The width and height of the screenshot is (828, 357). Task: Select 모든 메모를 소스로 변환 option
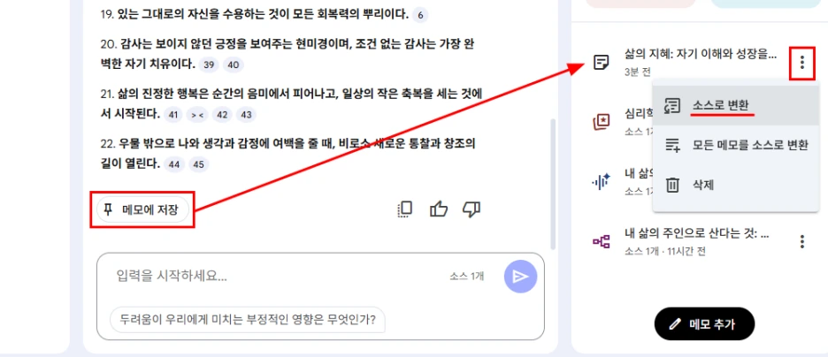click(x=736, y=146)
